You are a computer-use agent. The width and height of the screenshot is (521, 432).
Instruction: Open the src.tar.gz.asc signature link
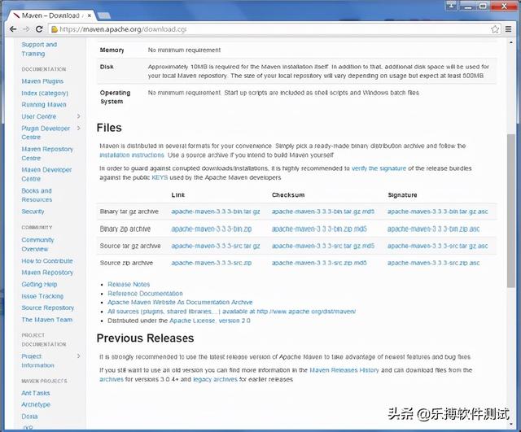[x=438, y=246]
